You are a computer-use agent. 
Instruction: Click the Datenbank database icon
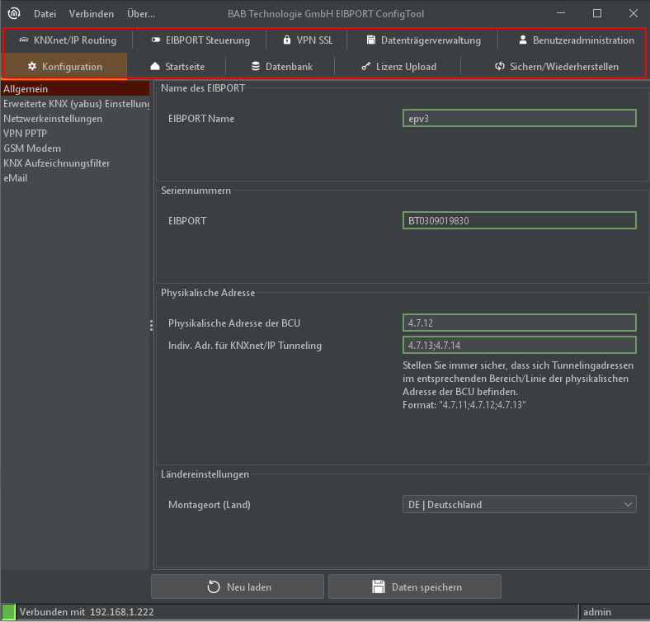256,67
